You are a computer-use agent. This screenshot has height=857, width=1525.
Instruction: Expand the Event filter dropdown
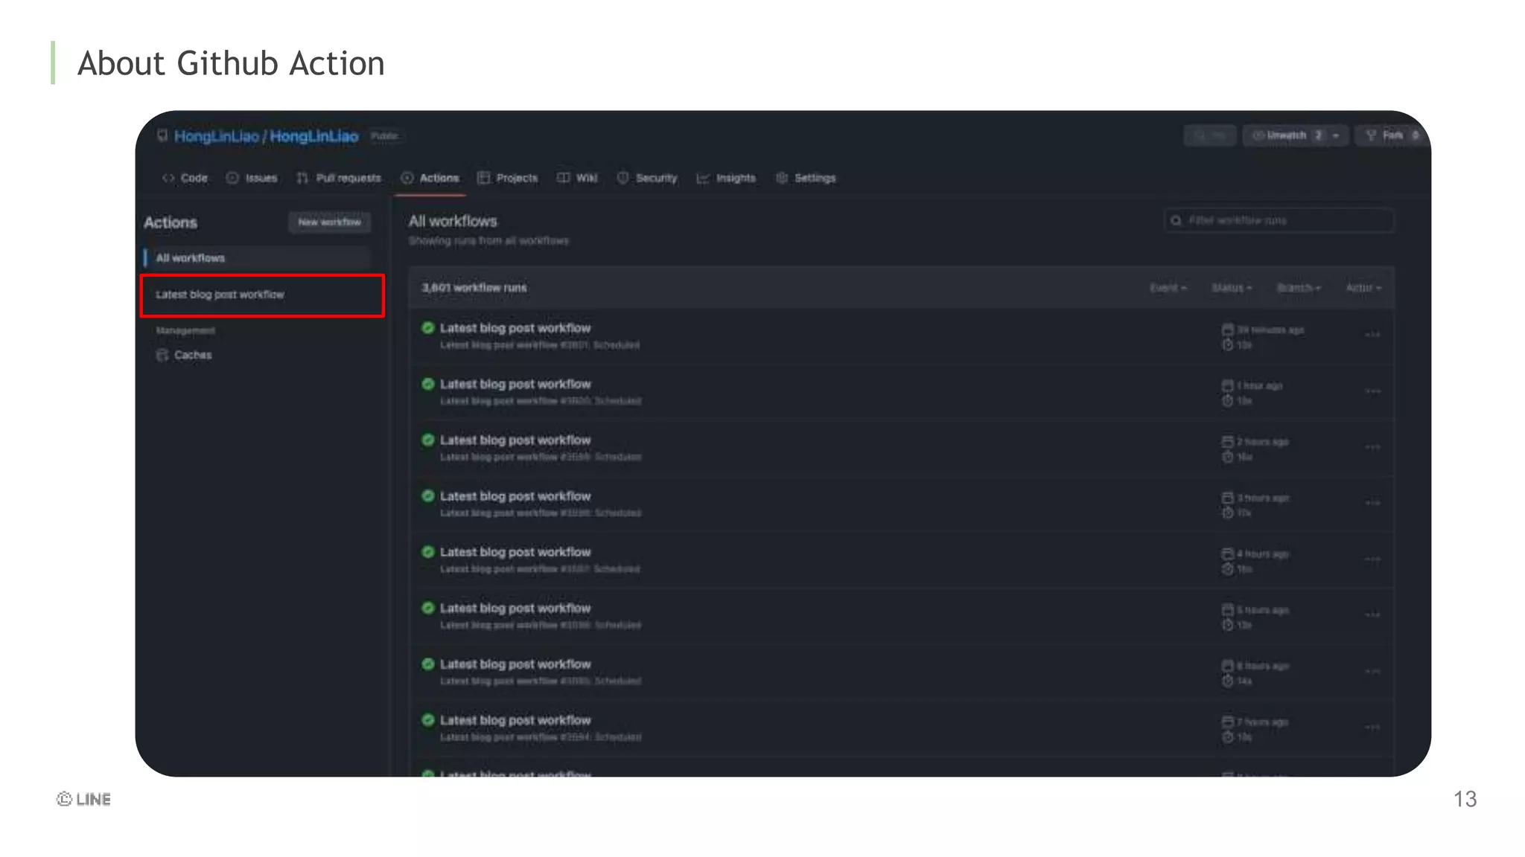[x=1168, y=288]
